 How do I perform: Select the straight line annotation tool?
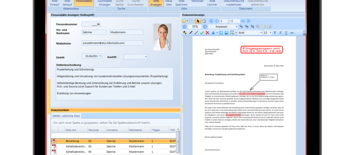(196, 33)
